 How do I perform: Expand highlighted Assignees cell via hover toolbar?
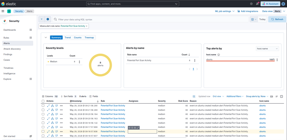[x=138, y=128]
